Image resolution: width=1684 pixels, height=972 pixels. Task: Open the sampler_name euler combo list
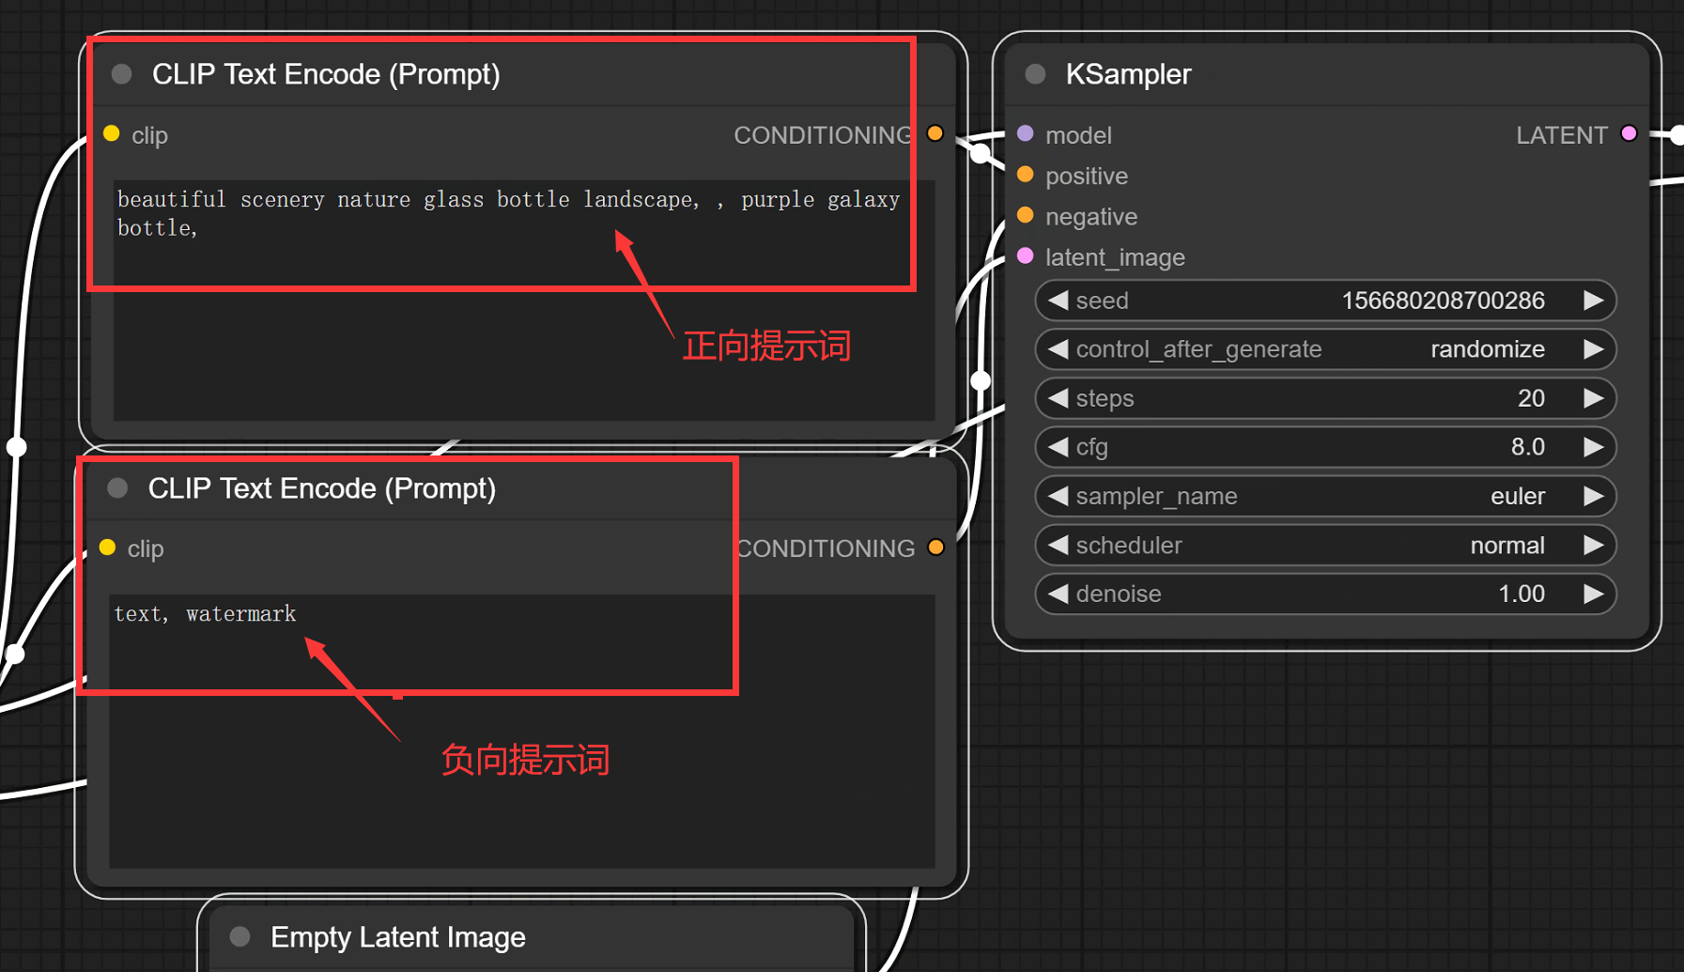click(1325, 496)
